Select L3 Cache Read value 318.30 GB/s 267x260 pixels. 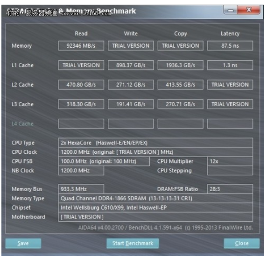click(x=81, y=104)
